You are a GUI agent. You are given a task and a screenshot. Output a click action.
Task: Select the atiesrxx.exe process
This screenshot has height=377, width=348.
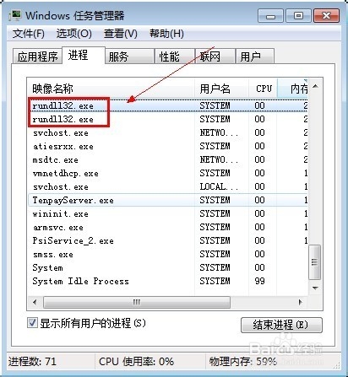point(168,146)
